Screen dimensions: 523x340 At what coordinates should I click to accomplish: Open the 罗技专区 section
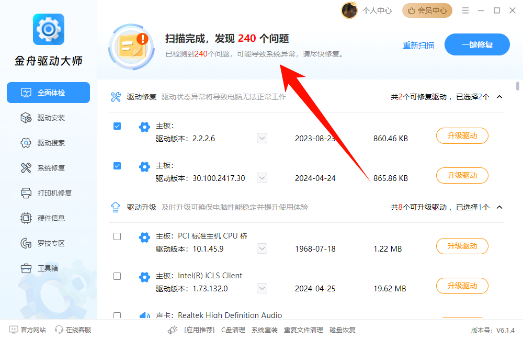click(48, 243)
